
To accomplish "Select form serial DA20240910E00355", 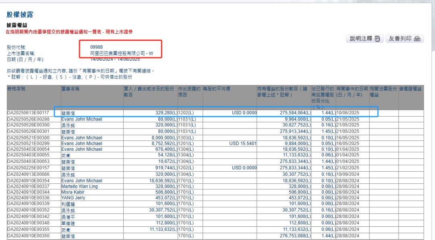I will (28, 230).
